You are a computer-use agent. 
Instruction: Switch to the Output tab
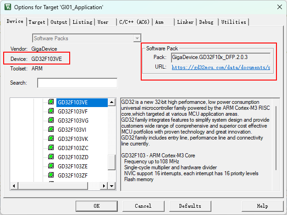tap(59, 22)
